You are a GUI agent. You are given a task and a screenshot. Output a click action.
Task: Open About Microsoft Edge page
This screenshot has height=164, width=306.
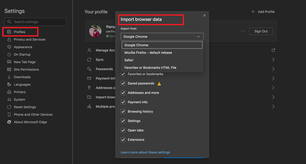click(30, 122)
